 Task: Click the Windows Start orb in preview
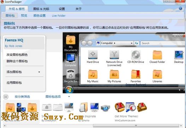(x=69, y=89)
